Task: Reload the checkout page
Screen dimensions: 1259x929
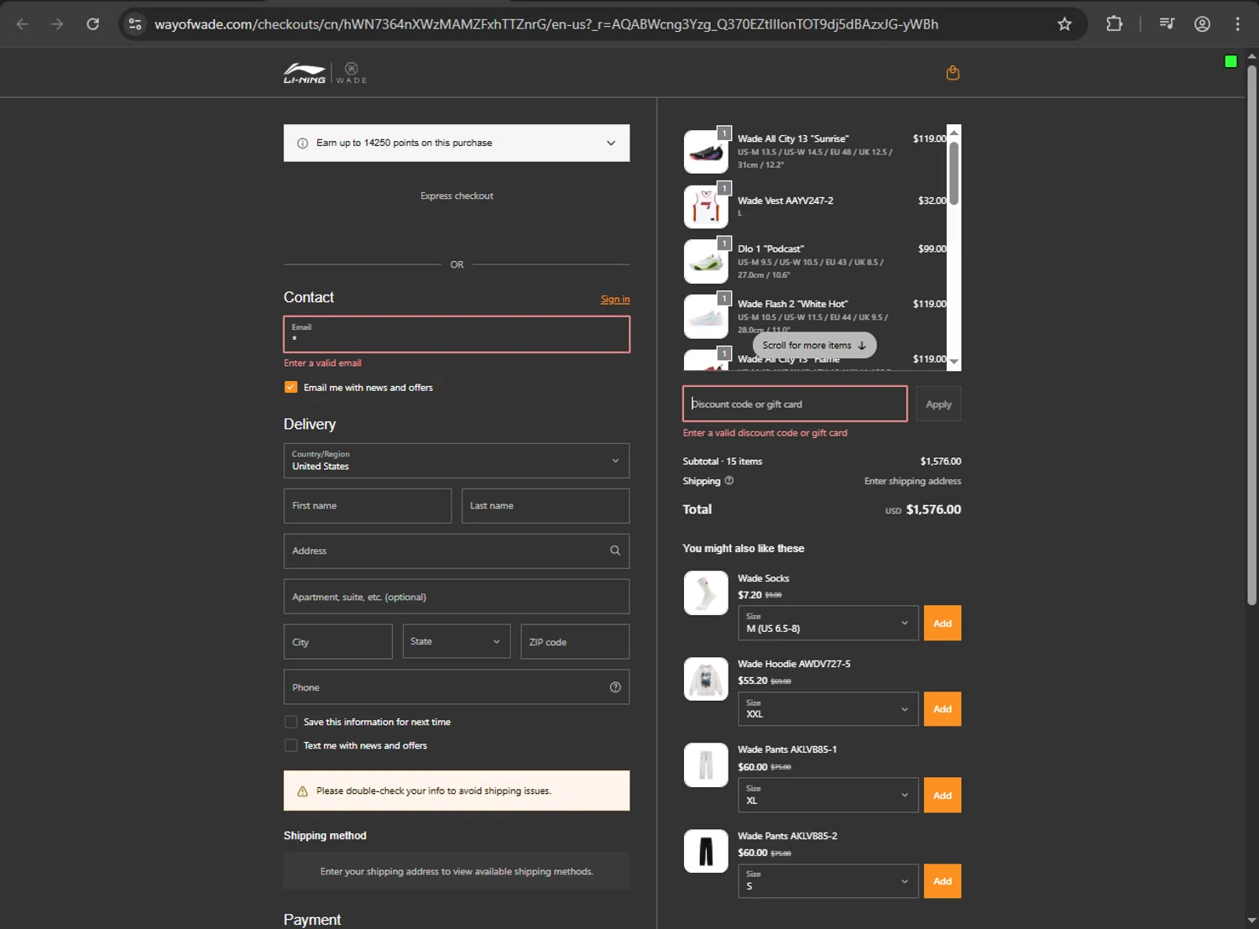Action: 93,24
